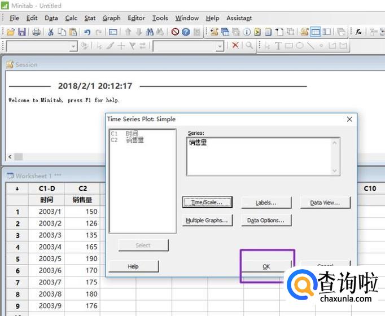The image size is (385, 316).
Task: Select the line drawing tool
Action: (x=310, y=46)
